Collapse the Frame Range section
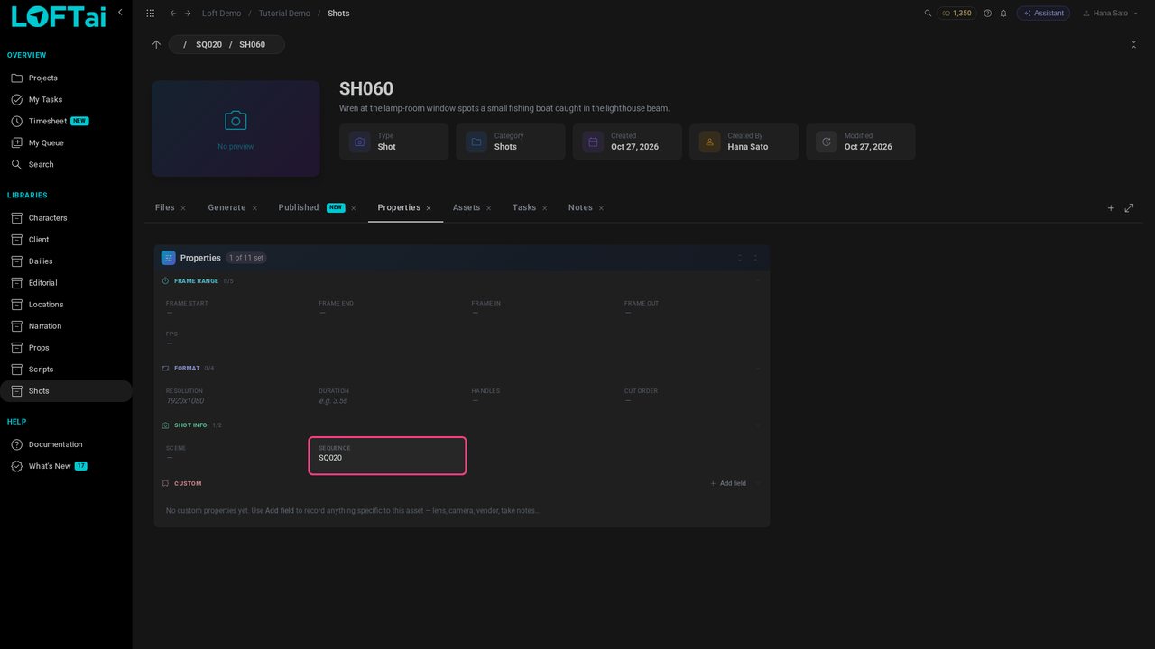Viewport: 1155px width, 649px height. pos(757,281)
